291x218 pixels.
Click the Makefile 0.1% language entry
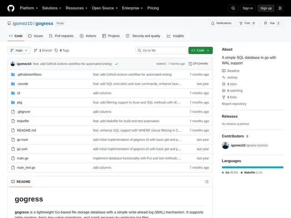coord(251,173)
